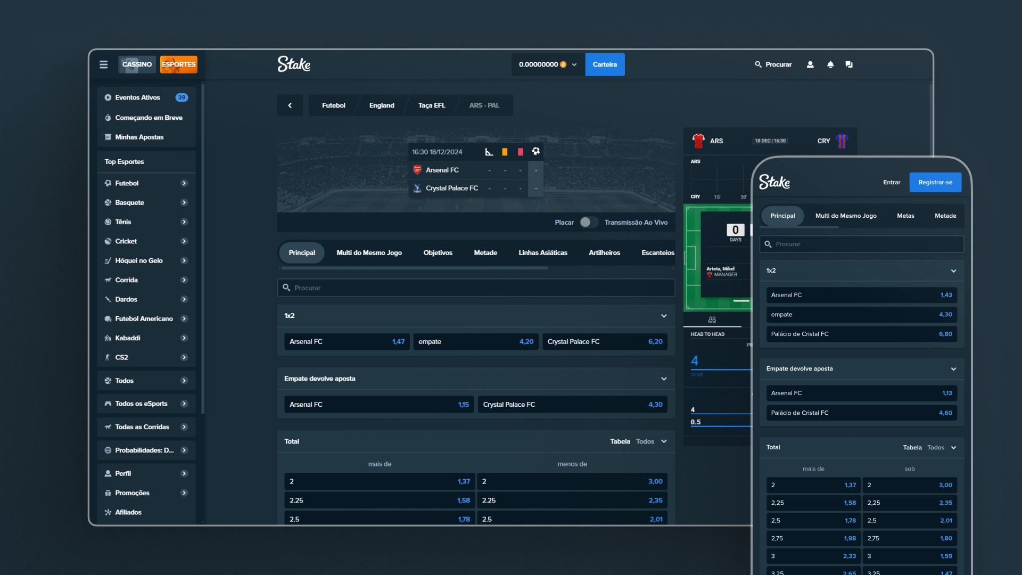Screen dimensions: 1022x575
Task: Click the head-to-head wins progress bar
Action: pos(721,369)
